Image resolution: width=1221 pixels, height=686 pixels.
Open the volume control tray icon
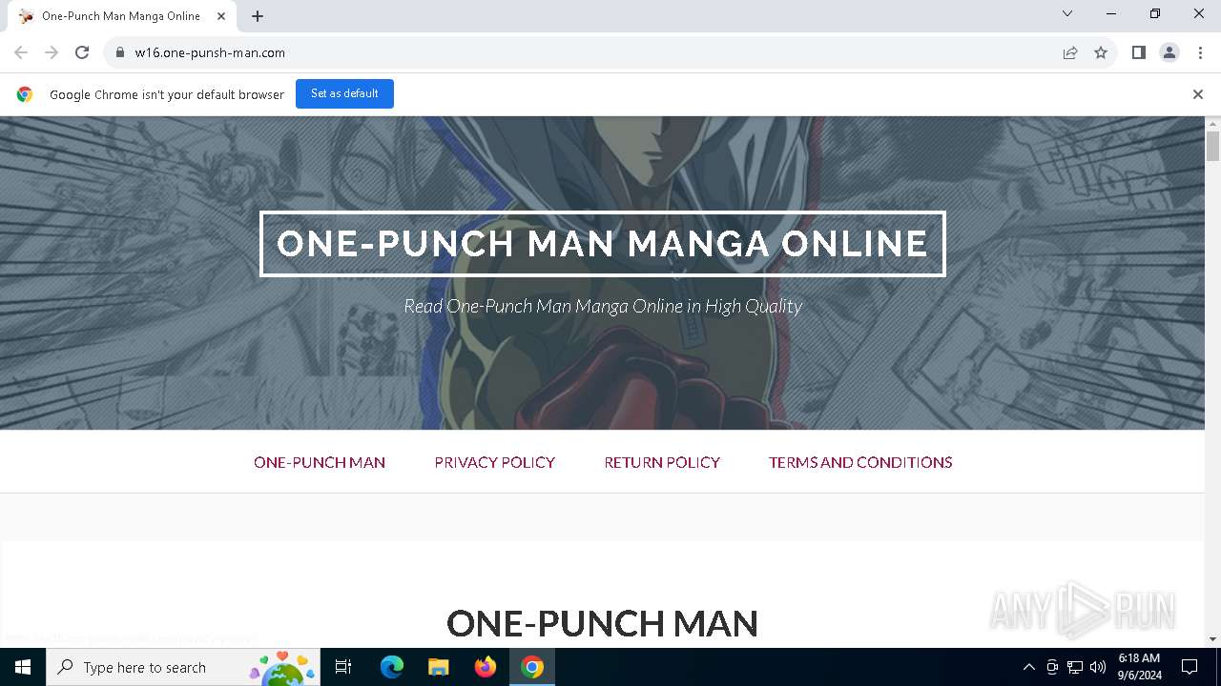click(x=1098, y=667)
